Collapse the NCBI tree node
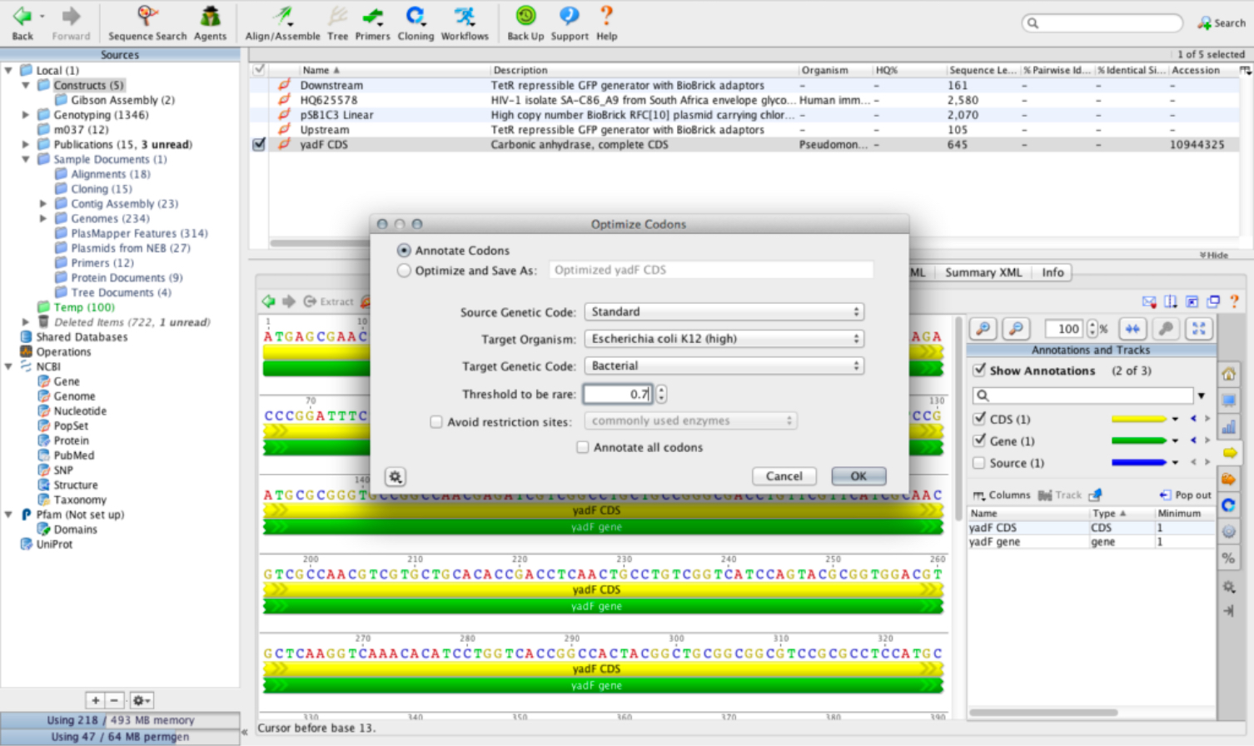 point(8,366)
